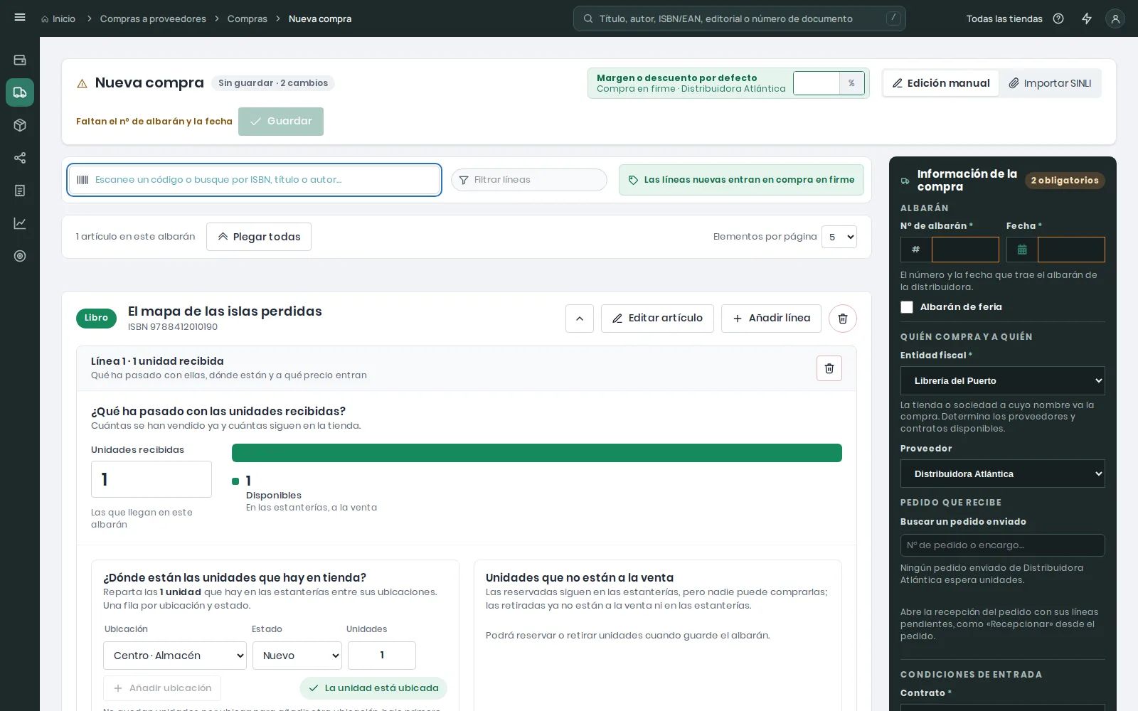The height and width of the screenshot is (711, 1138).
Task: Open the Proveedor dropdown
Action: point(1003,474)
